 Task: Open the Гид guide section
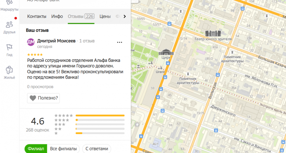tap(9, 50)
